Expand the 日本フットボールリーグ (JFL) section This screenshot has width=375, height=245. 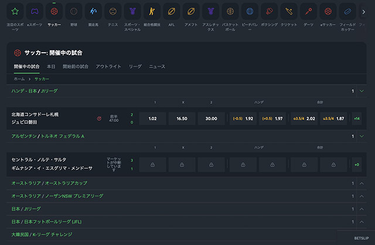[x=362, y=222]
